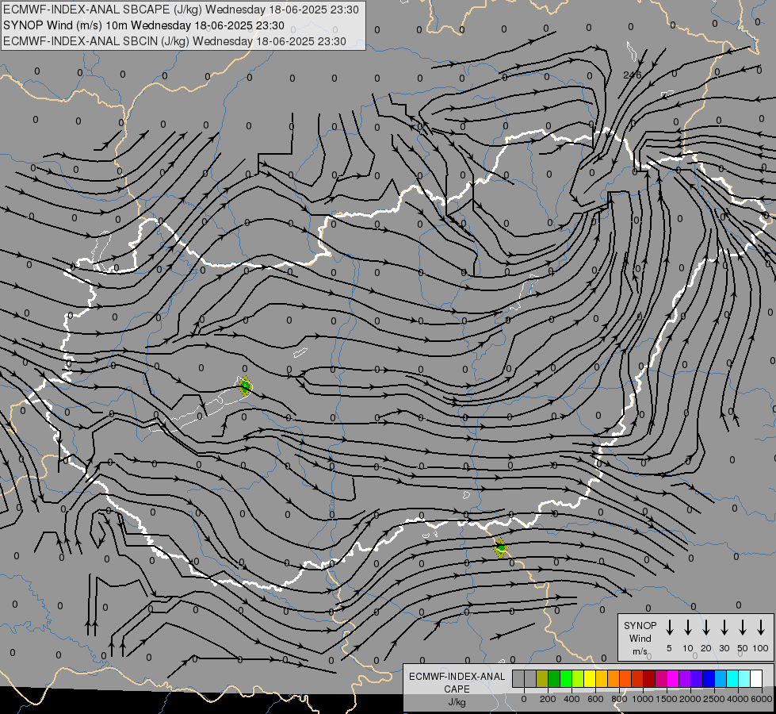Viewport: 776px width, 714px height.
Task: Select the cyan CAPE legend swatch
Action: (732, 678)
